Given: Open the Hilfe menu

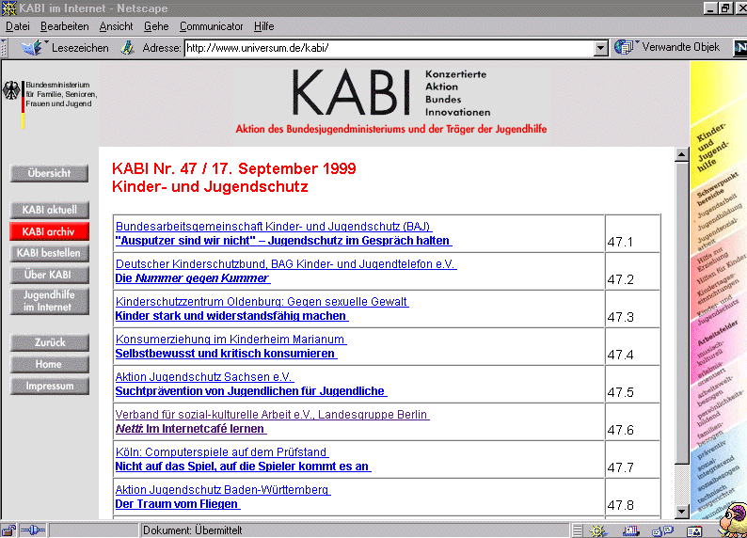Looking at the screenshot, I should tap(264, 26).
